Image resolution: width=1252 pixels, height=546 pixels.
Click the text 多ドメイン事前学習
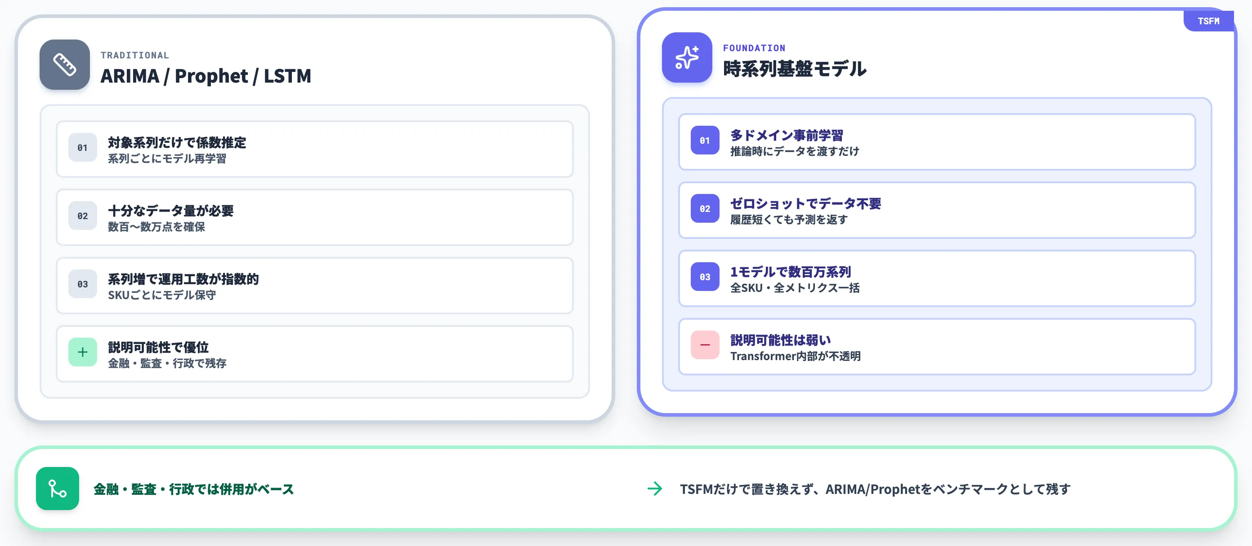[787, 135]
